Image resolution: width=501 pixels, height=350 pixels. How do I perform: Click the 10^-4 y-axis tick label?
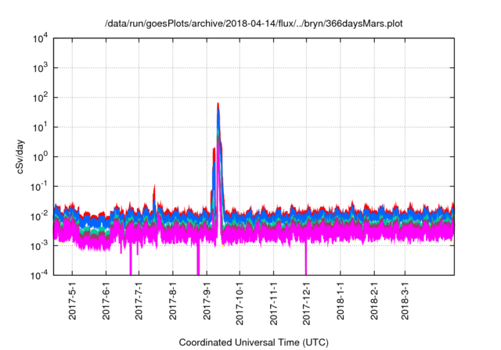pyautogui.click(x=39, y=275)
